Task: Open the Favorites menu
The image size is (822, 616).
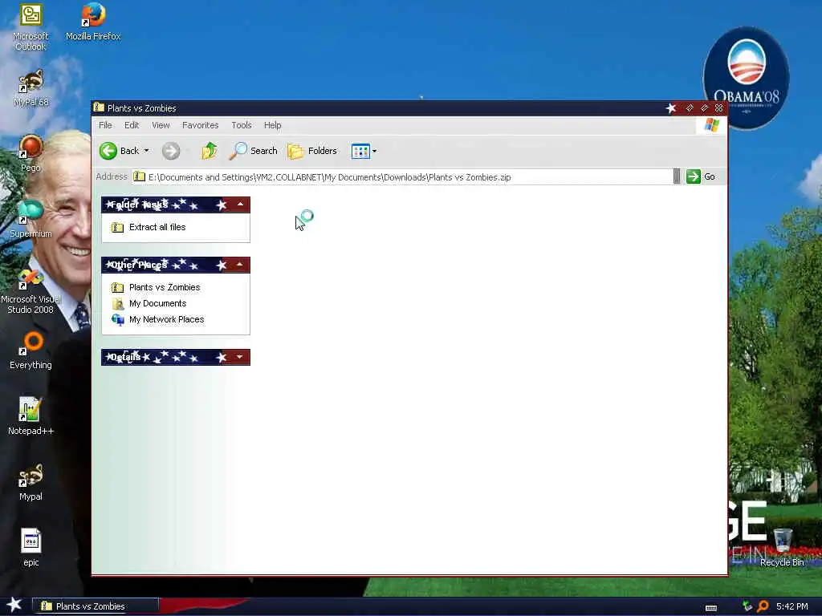Action: click(x=200, y=125)
